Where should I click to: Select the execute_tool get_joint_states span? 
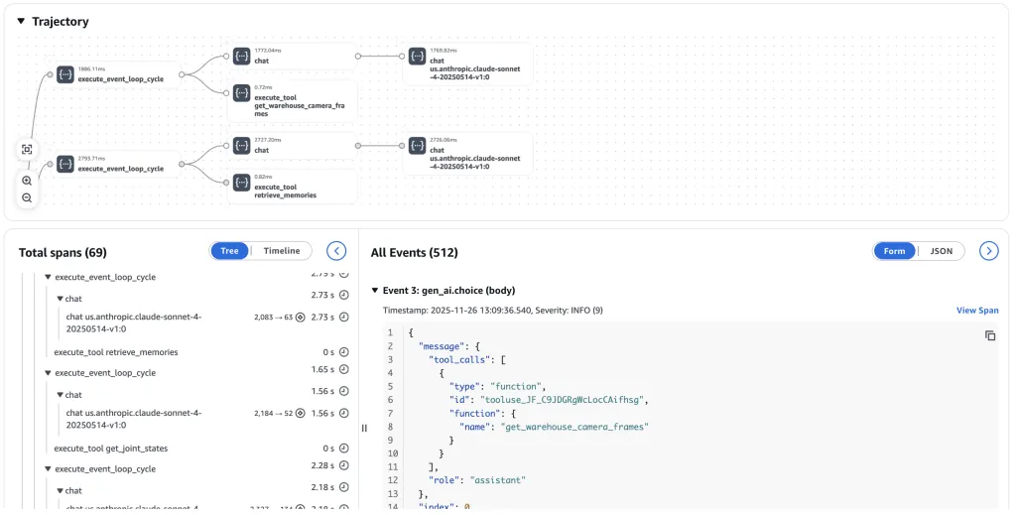click(x=116, y=449)
